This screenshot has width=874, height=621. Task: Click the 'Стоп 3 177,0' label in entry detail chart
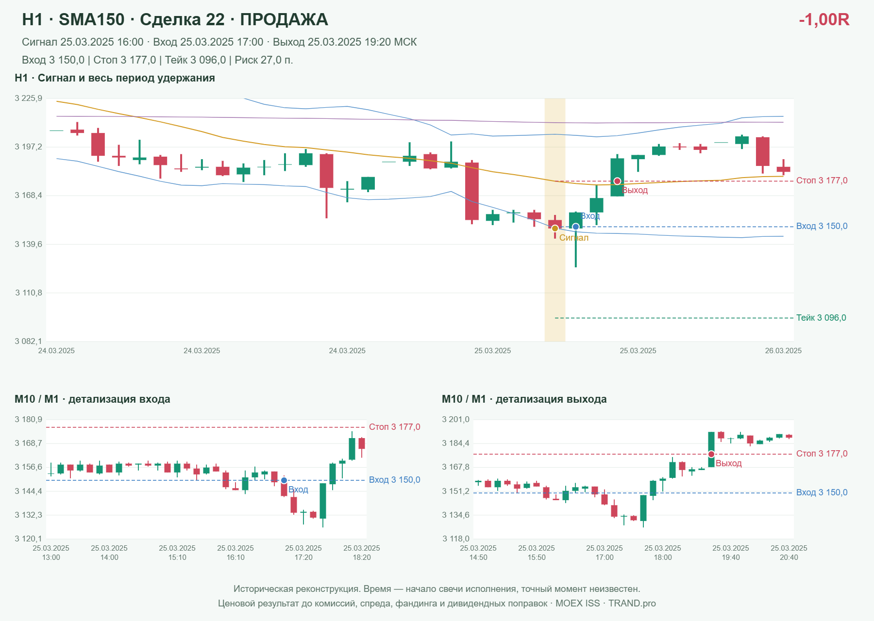(394, 427)
